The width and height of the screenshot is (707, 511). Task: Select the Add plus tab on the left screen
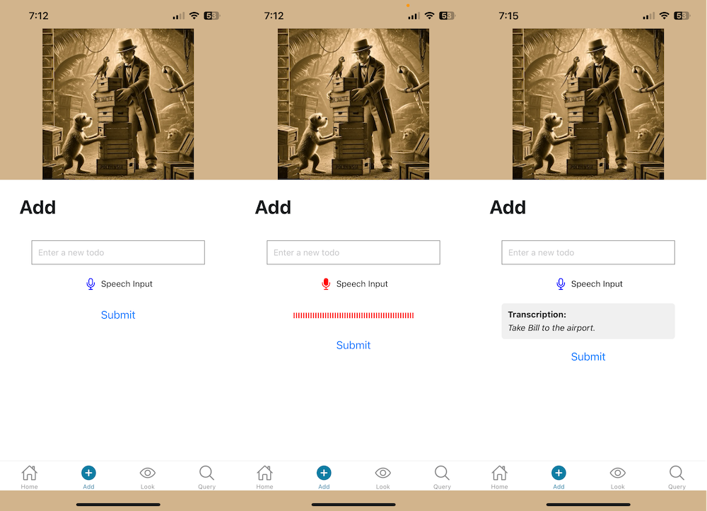click(88, 477)
